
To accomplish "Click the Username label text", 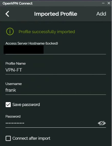I will tap(14, 84).
